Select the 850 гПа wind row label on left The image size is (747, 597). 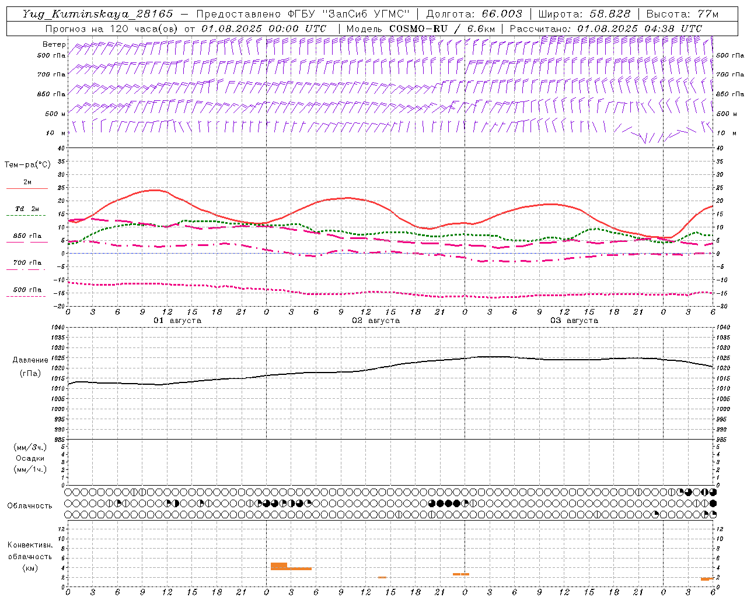point(51,94)
